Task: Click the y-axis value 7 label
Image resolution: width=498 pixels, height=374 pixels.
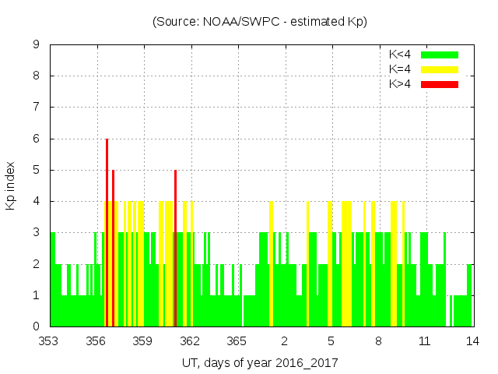Action: pyautogui.click(x=37, y=108)
